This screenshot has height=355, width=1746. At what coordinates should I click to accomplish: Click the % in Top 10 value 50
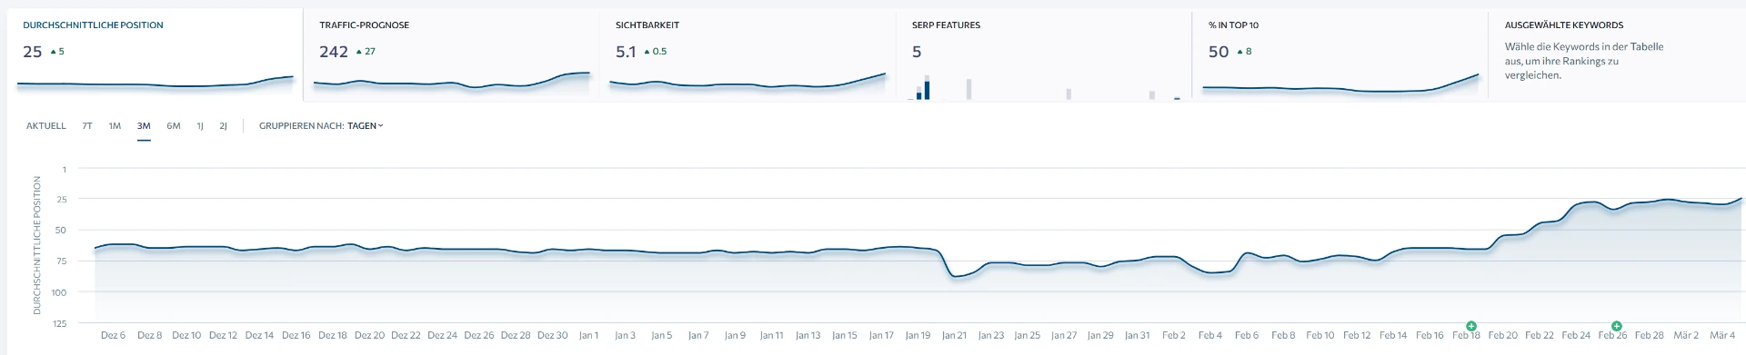pos(1219,52)
